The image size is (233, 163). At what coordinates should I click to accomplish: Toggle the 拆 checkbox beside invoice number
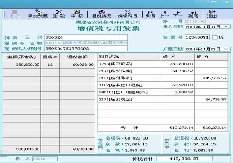[x=215, y=37]
